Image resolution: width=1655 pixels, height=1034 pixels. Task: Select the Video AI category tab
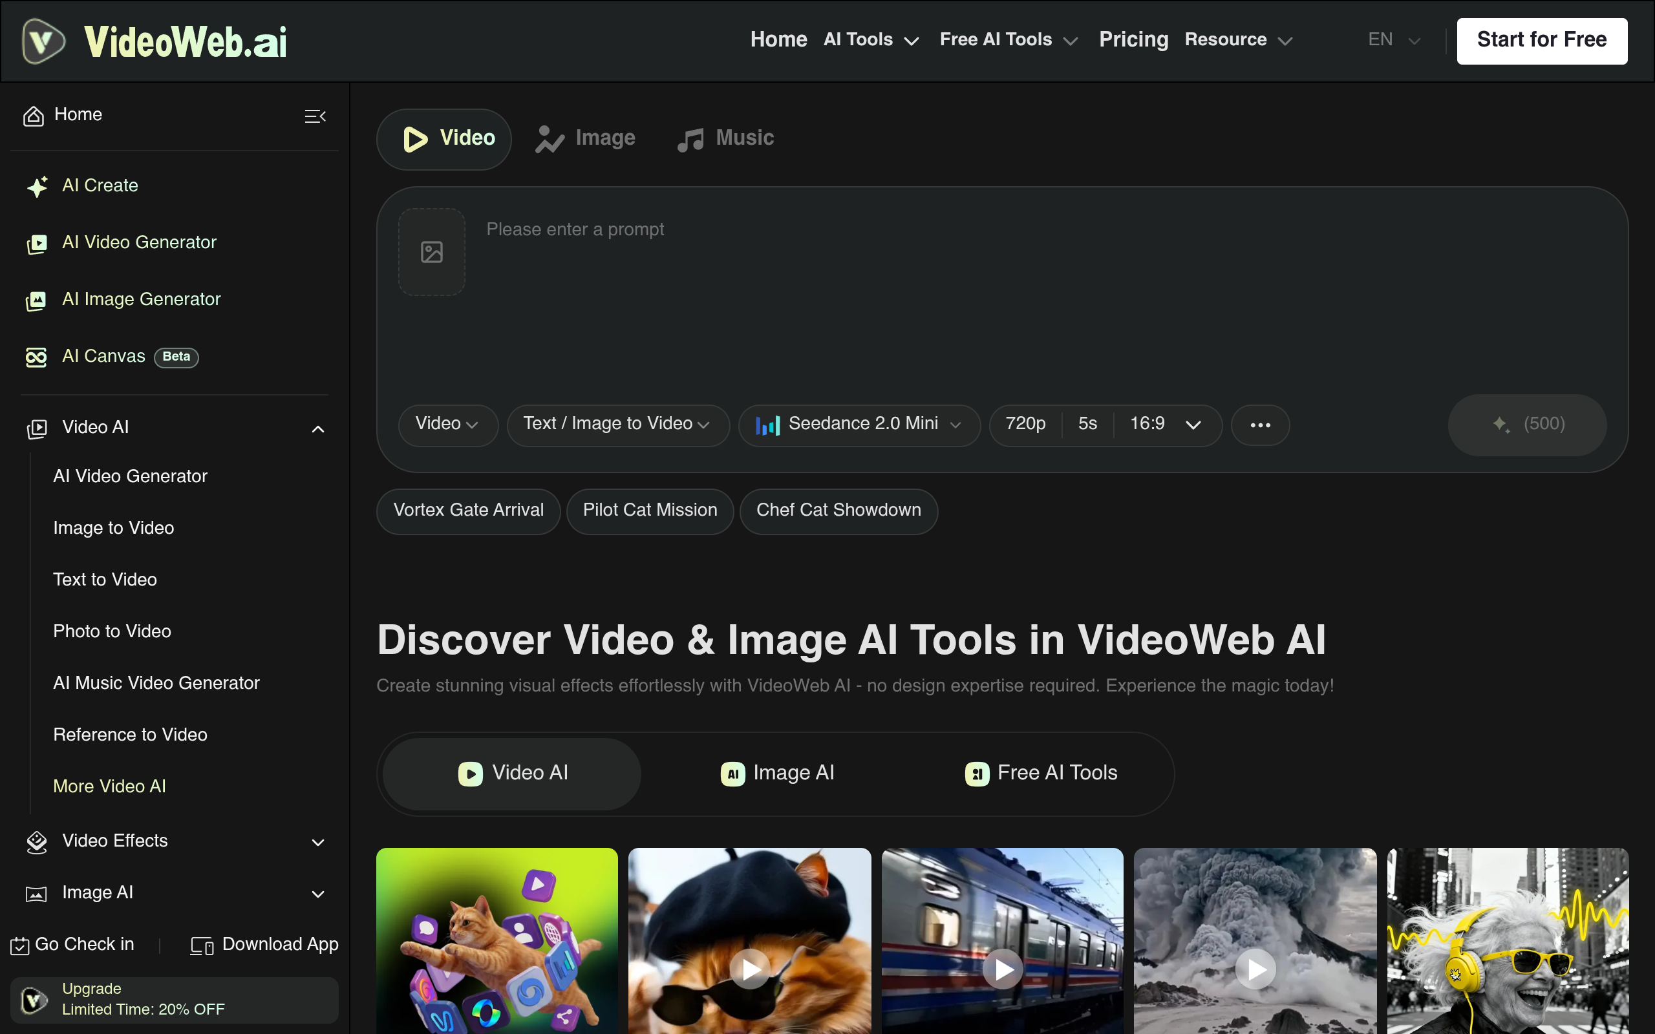(511, 774)
